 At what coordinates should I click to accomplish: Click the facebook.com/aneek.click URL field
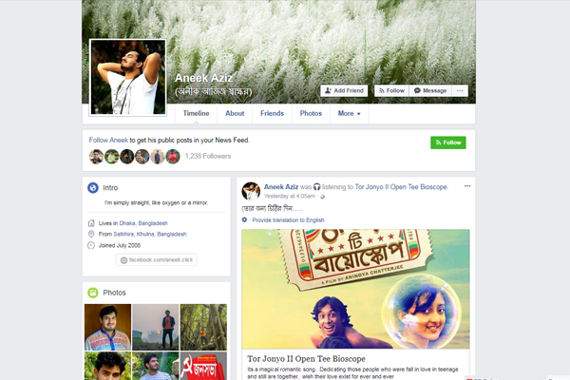(x=157, y=259)
